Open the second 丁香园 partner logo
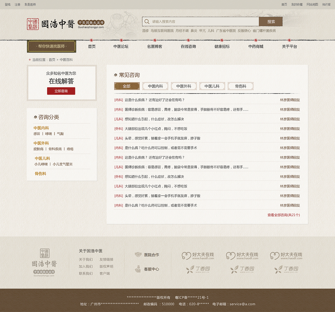 [x=242, y=269]
